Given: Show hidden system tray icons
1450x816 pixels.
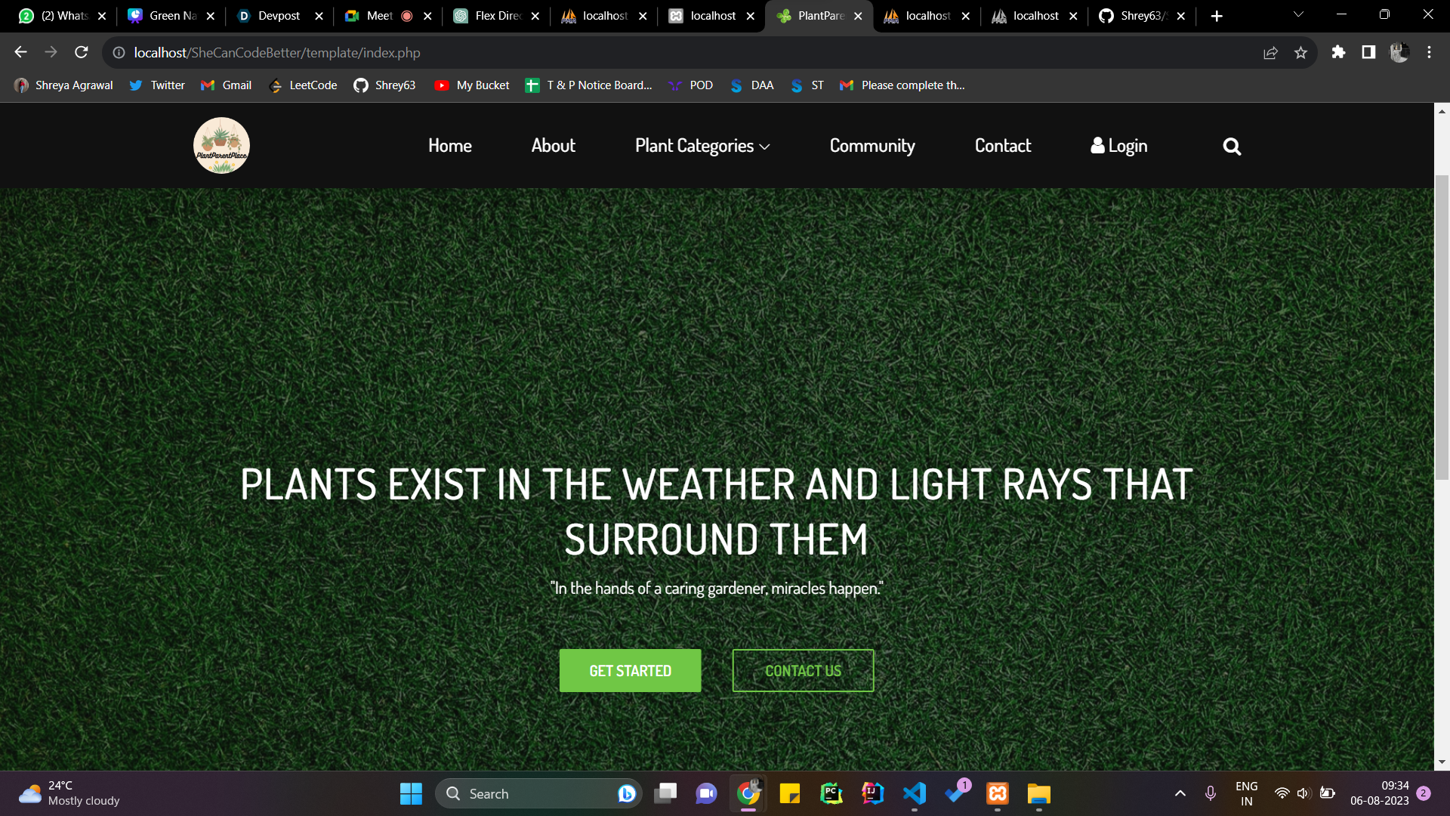Looking at the screenshot, I should point(1180,793).
